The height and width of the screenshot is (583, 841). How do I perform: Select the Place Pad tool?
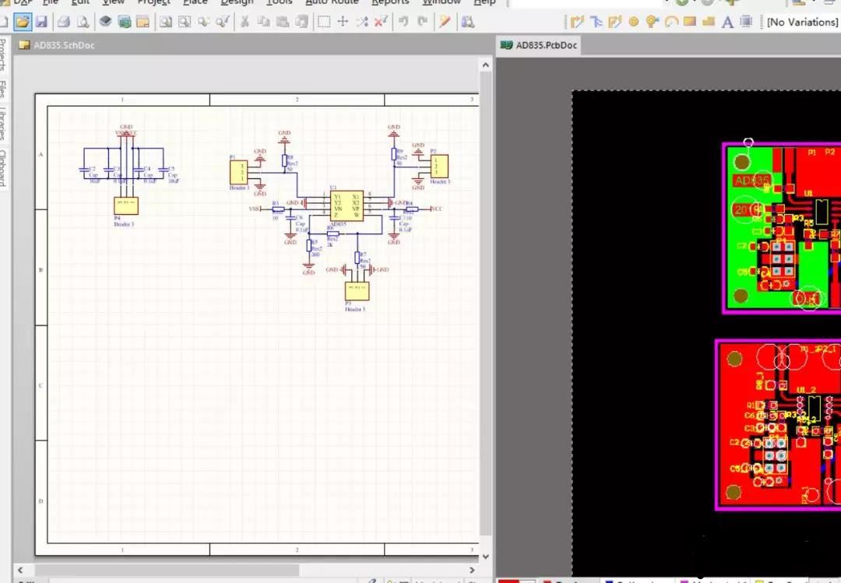coord(633,22)
